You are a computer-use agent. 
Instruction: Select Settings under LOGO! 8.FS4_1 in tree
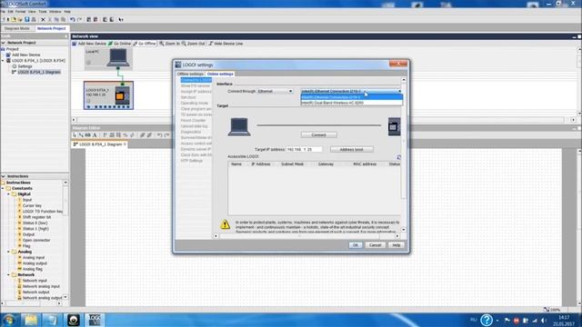25,66
